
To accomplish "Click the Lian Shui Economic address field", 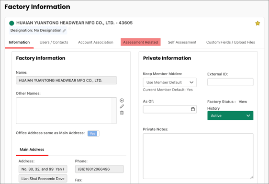I will point(43,179).
